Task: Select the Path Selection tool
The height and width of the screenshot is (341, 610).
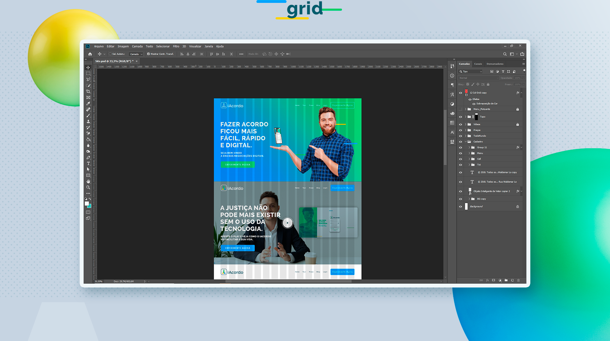Action: (x=88, y=169)
